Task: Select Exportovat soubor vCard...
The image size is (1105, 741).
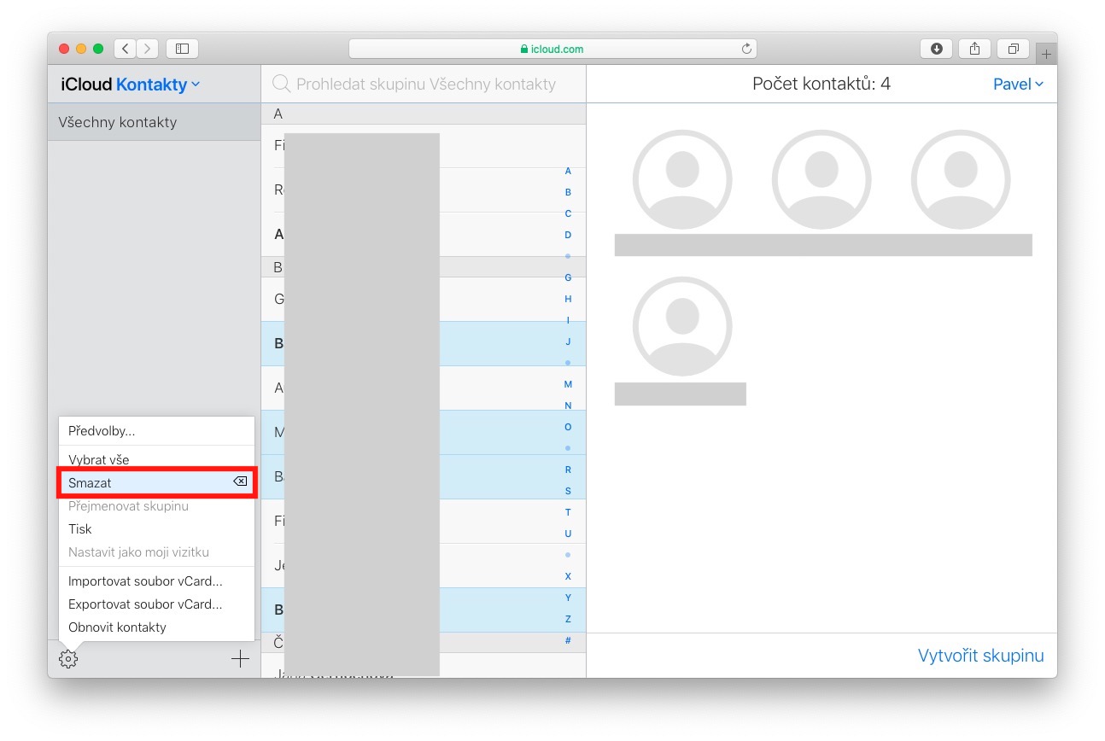Action: 156,604
